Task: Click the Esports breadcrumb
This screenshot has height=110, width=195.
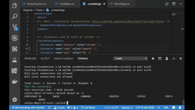Action: pos(28,10)
